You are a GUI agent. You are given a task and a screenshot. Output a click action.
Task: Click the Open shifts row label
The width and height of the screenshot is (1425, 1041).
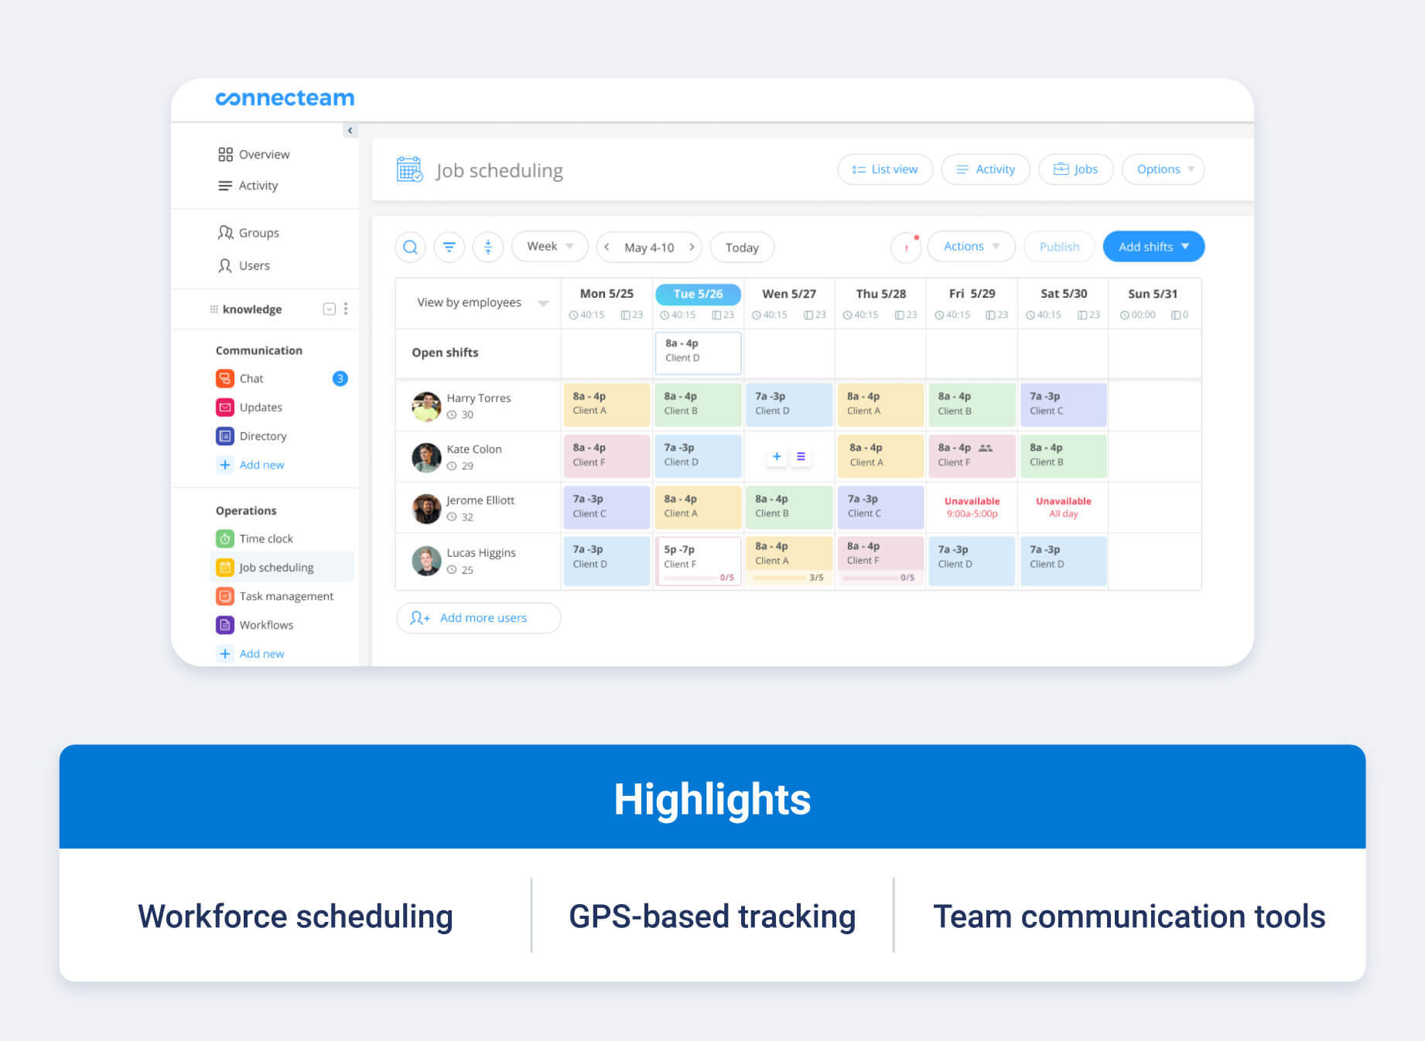click(x=445, y=353)
